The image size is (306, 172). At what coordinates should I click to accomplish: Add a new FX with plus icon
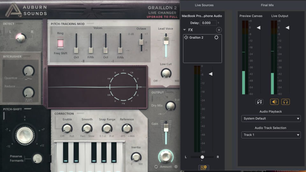click(x=219, y=30)
